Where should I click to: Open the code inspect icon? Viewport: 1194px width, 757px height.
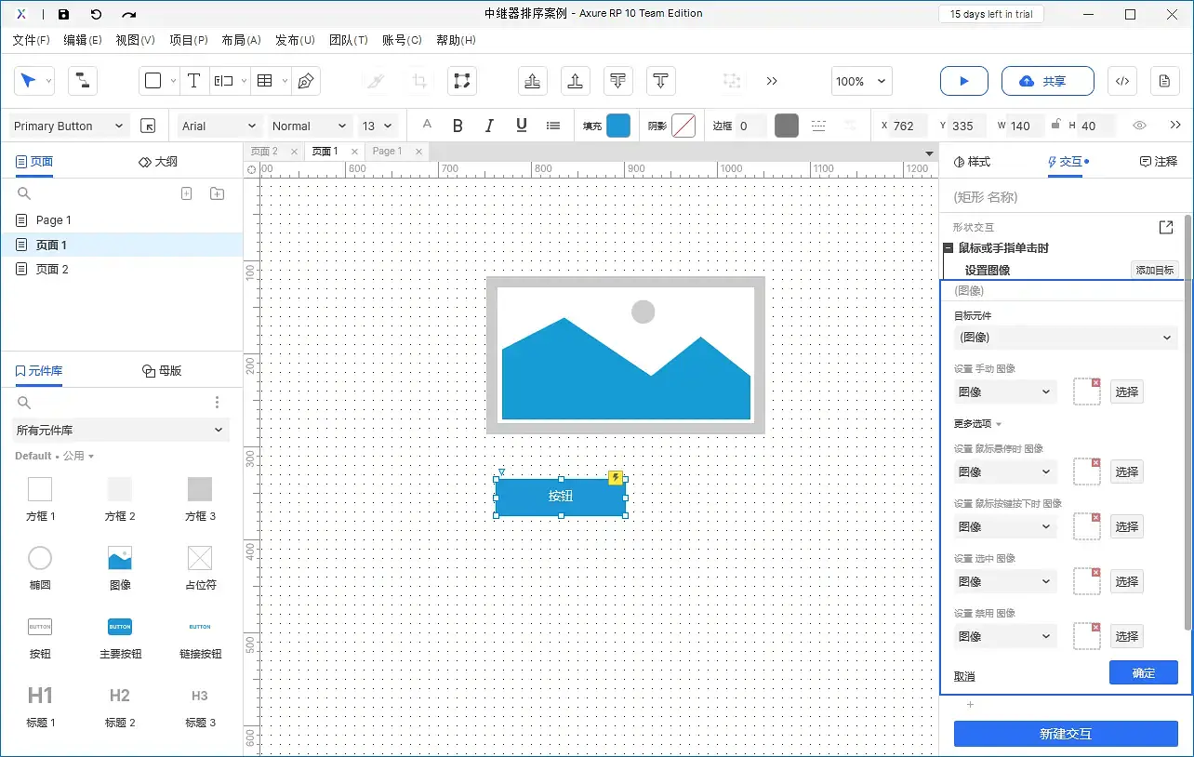pyautogui.click(x=1122, y=81)
